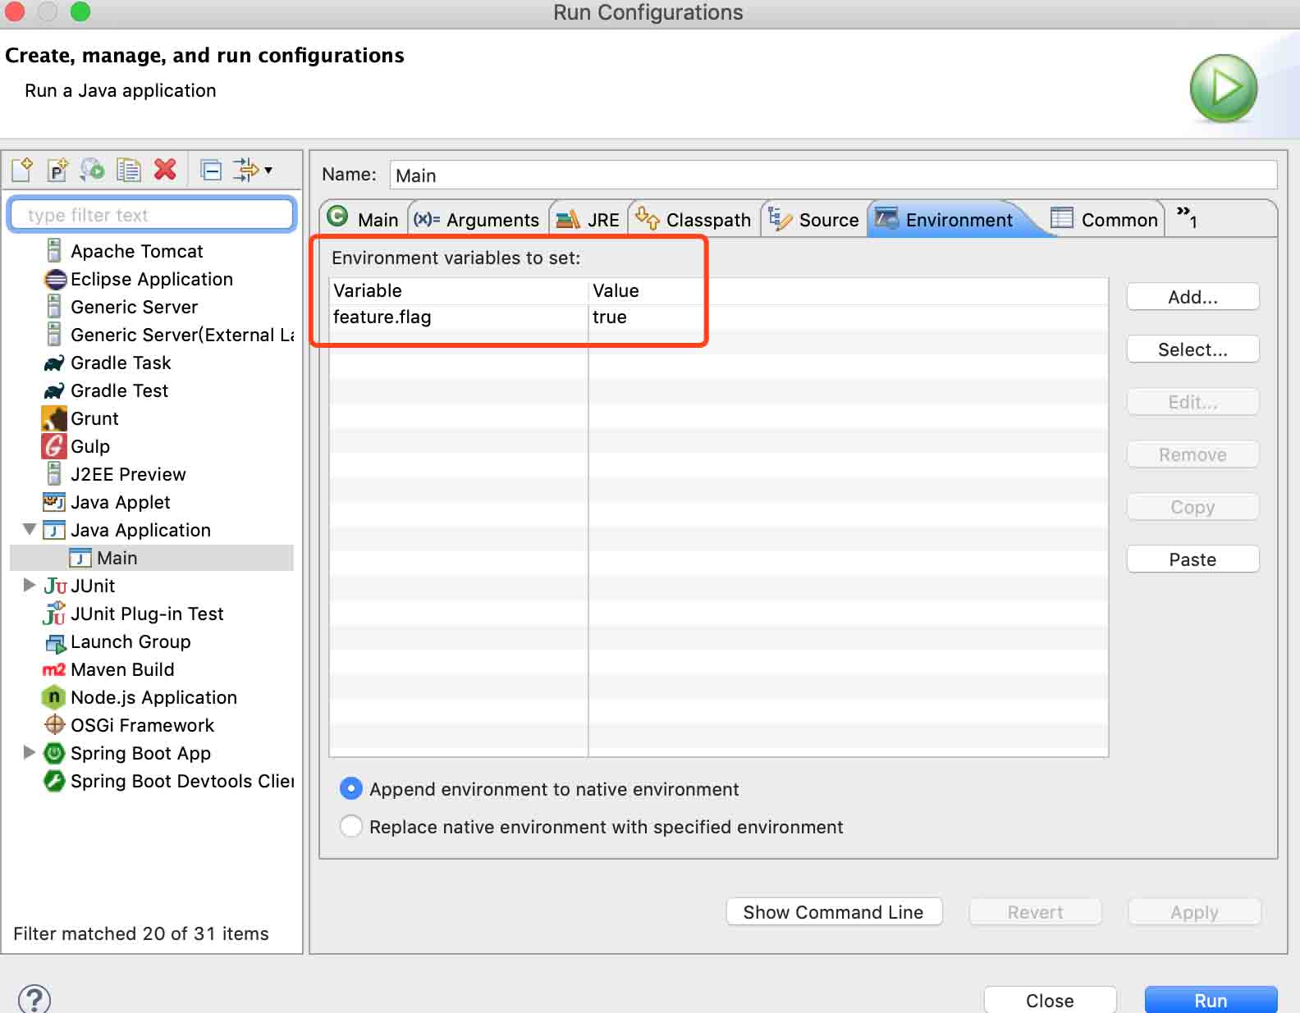Click the JUnit Plug-in Test icon

tap(54, 613)
